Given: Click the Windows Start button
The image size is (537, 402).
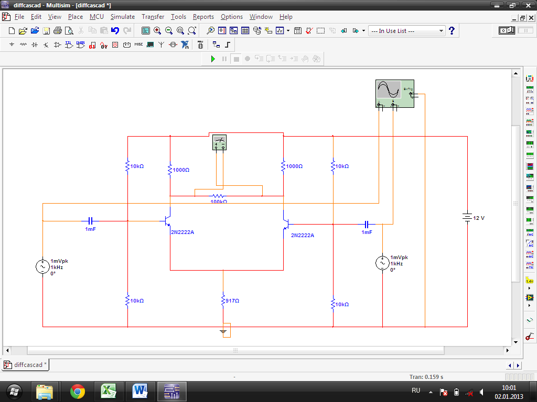Looking at the screenshot, I should pos(14,392).
